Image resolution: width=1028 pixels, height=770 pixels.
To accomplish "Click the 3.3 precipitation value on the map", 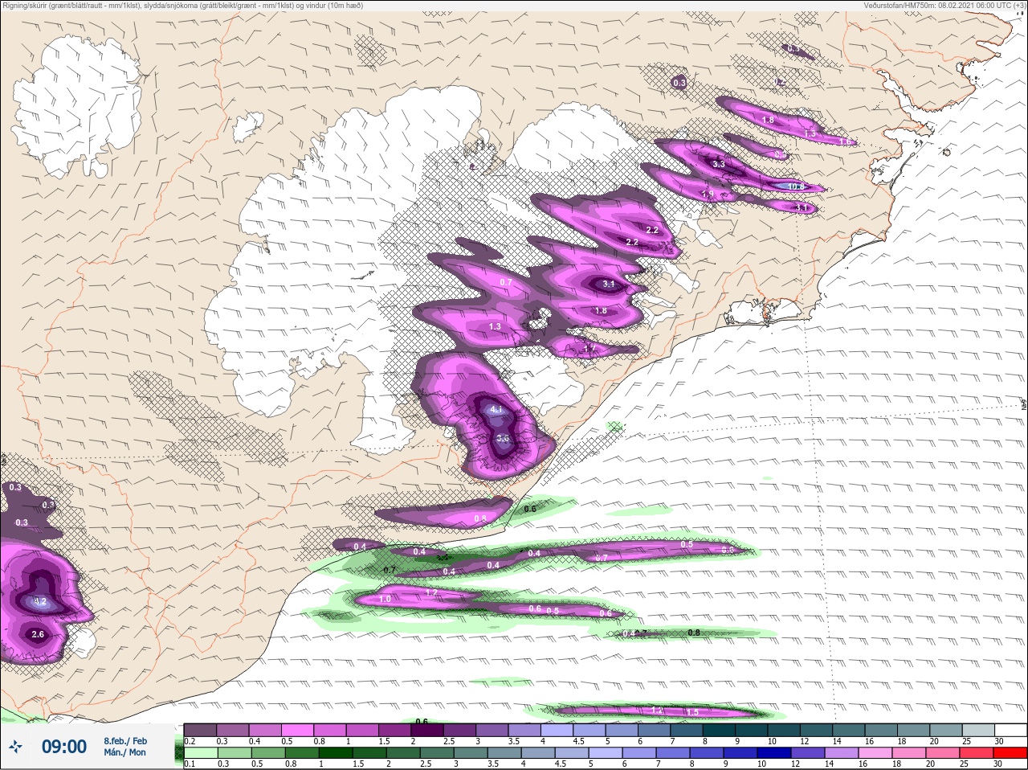I will click(719, 164).
